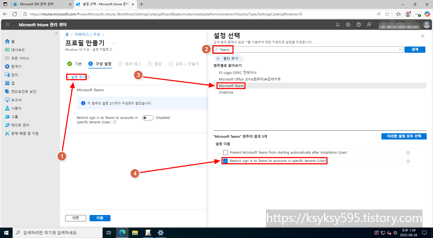433x238 pixels.
Task: Check Prevent Microsoft Teams from starting automatically
Action: [x=225, y=153]
